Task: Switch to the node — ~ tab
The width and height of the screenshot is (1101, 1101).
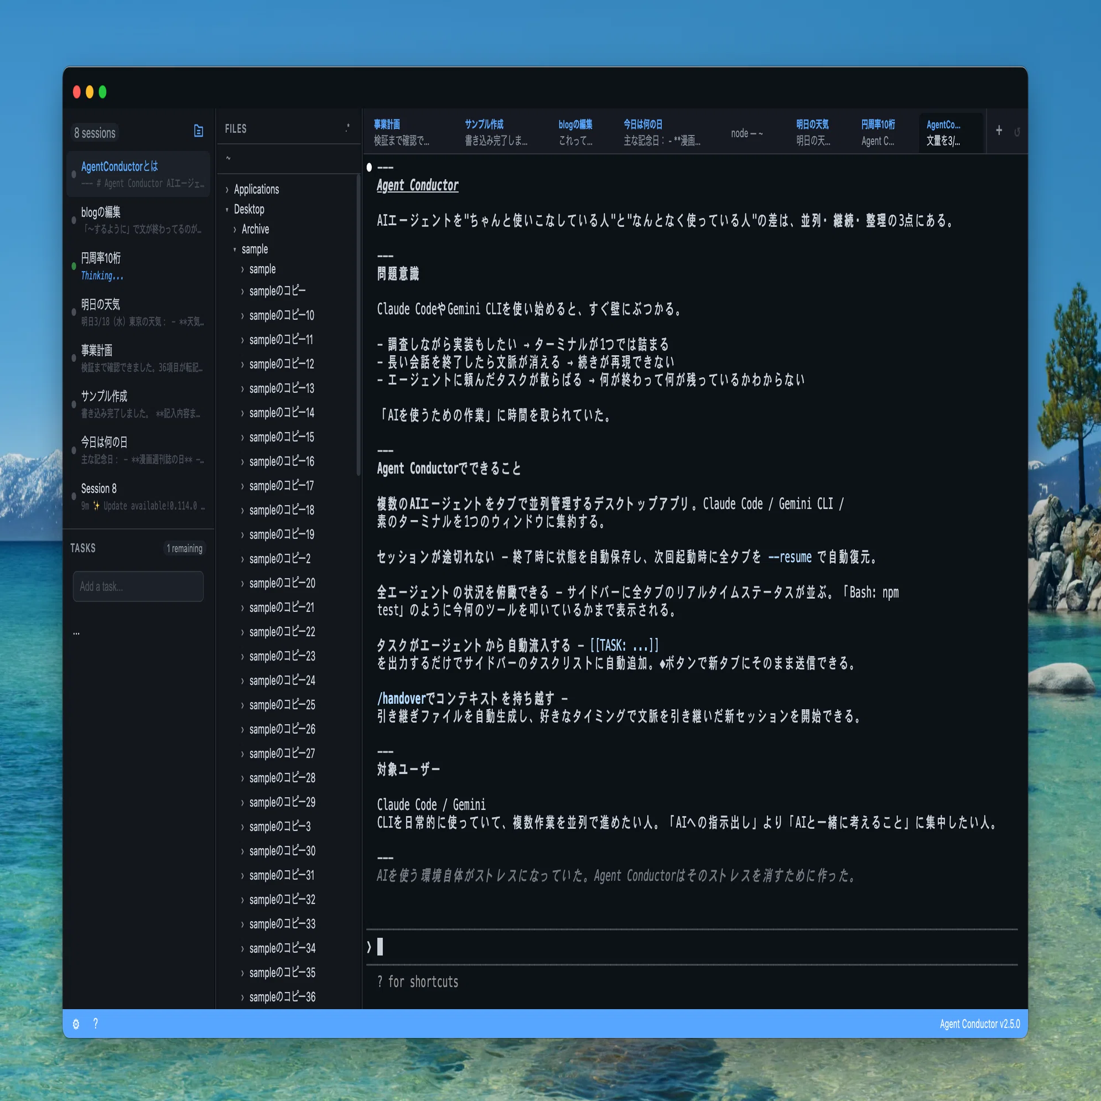Action: coord(747,133)
